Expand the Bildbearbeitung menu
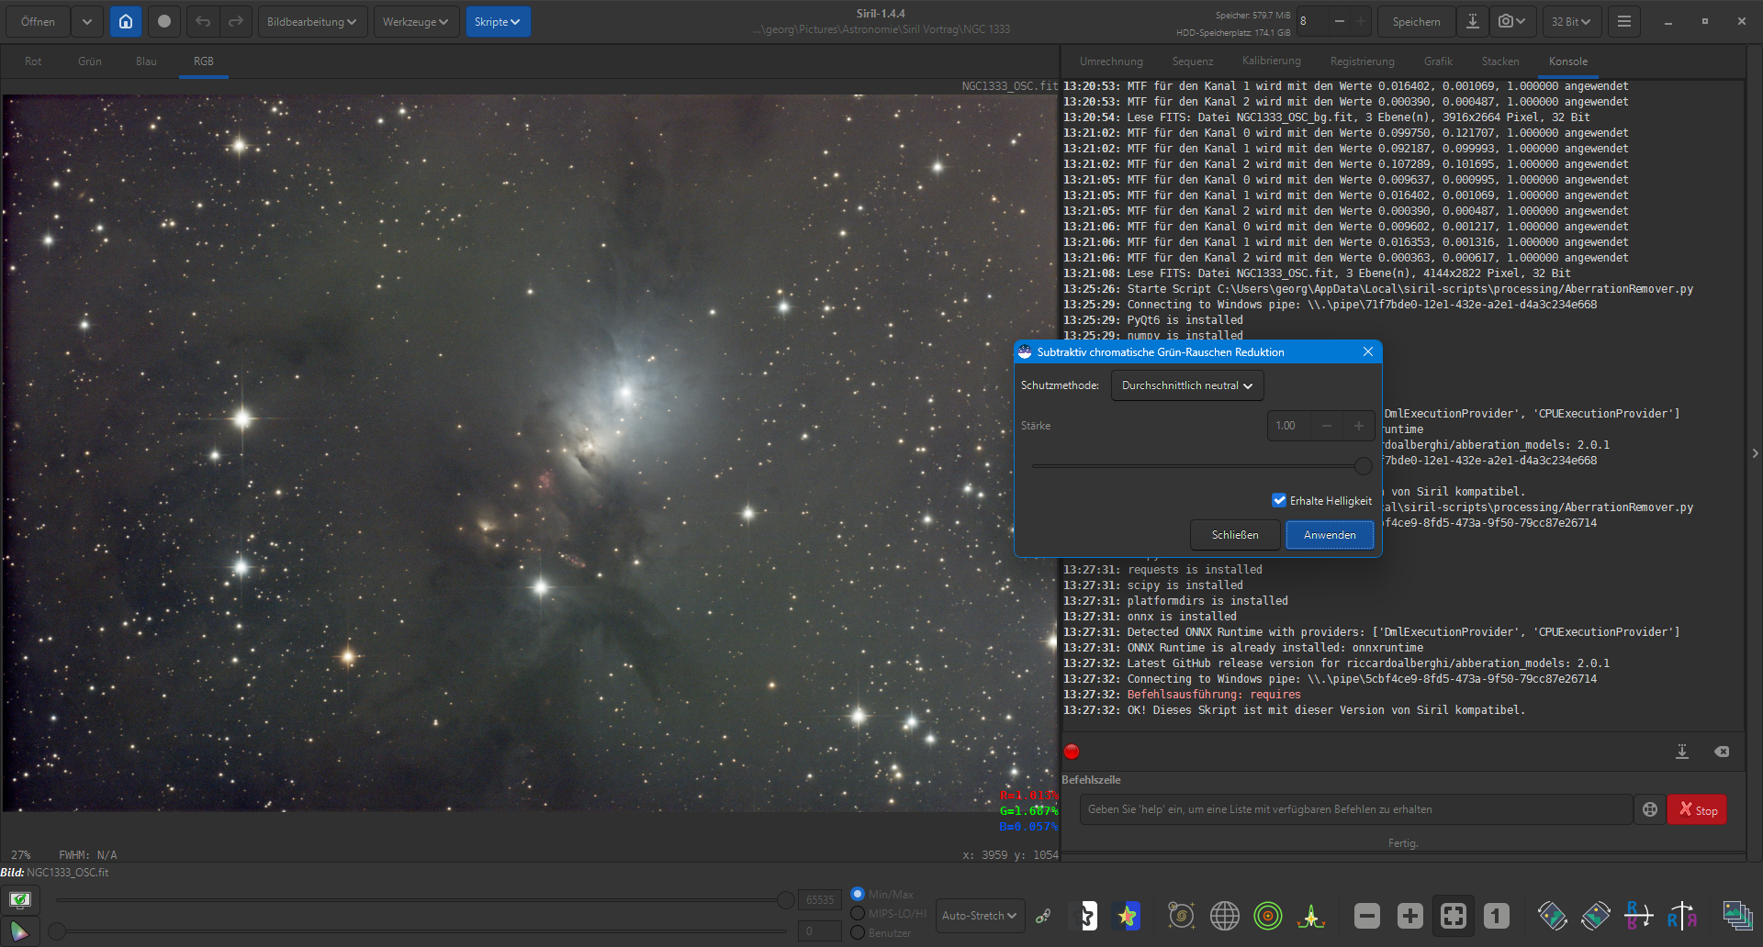The width and height of the screenshot is (1763, 947). tap(311, 21)
